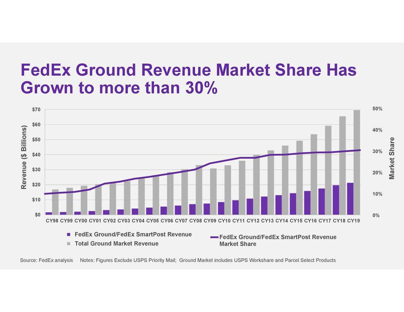
Task: Click the CY14 x-axis label
Action: [x=282, y=221]
